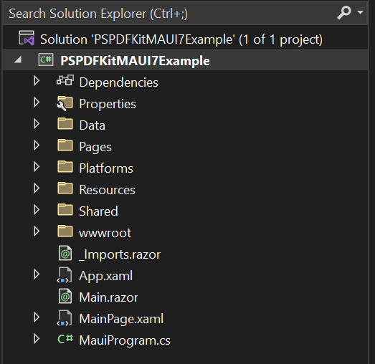Open the search options dropdown arrow

point(360,12)
